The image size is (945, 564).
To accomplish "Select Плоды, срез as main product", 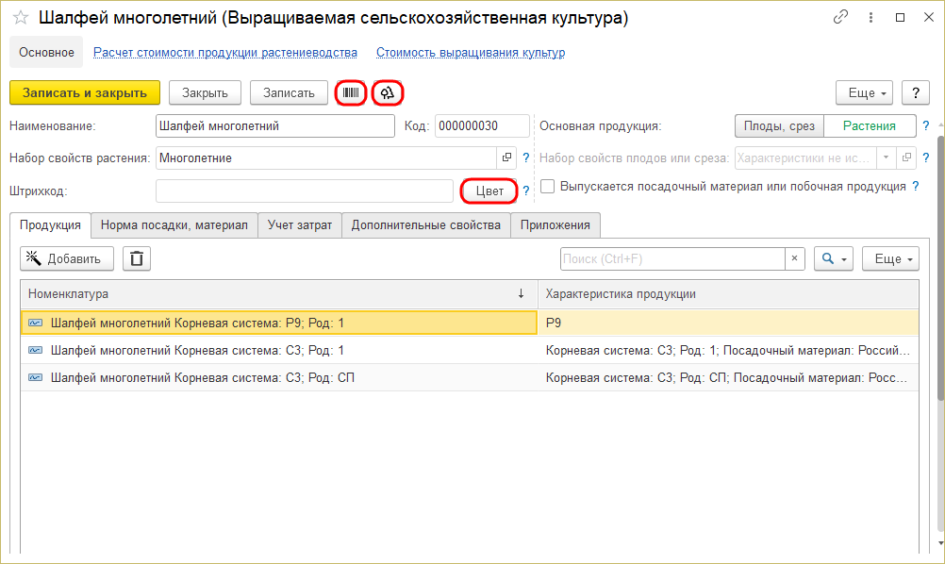I will 779,126.
